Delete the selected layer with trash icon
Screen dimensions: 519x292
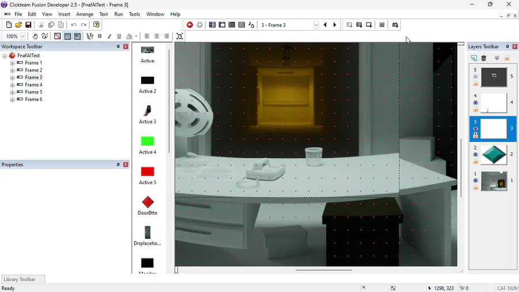[x=484, y=58]
